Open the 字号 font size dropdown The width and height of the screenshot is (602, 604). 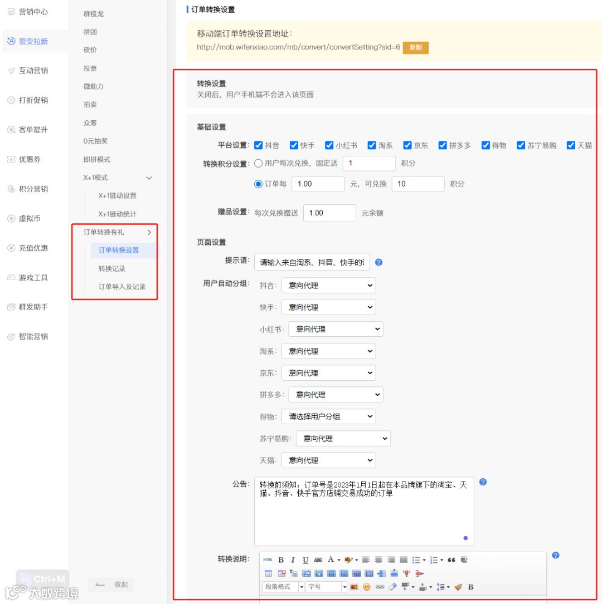pos(326,587)
